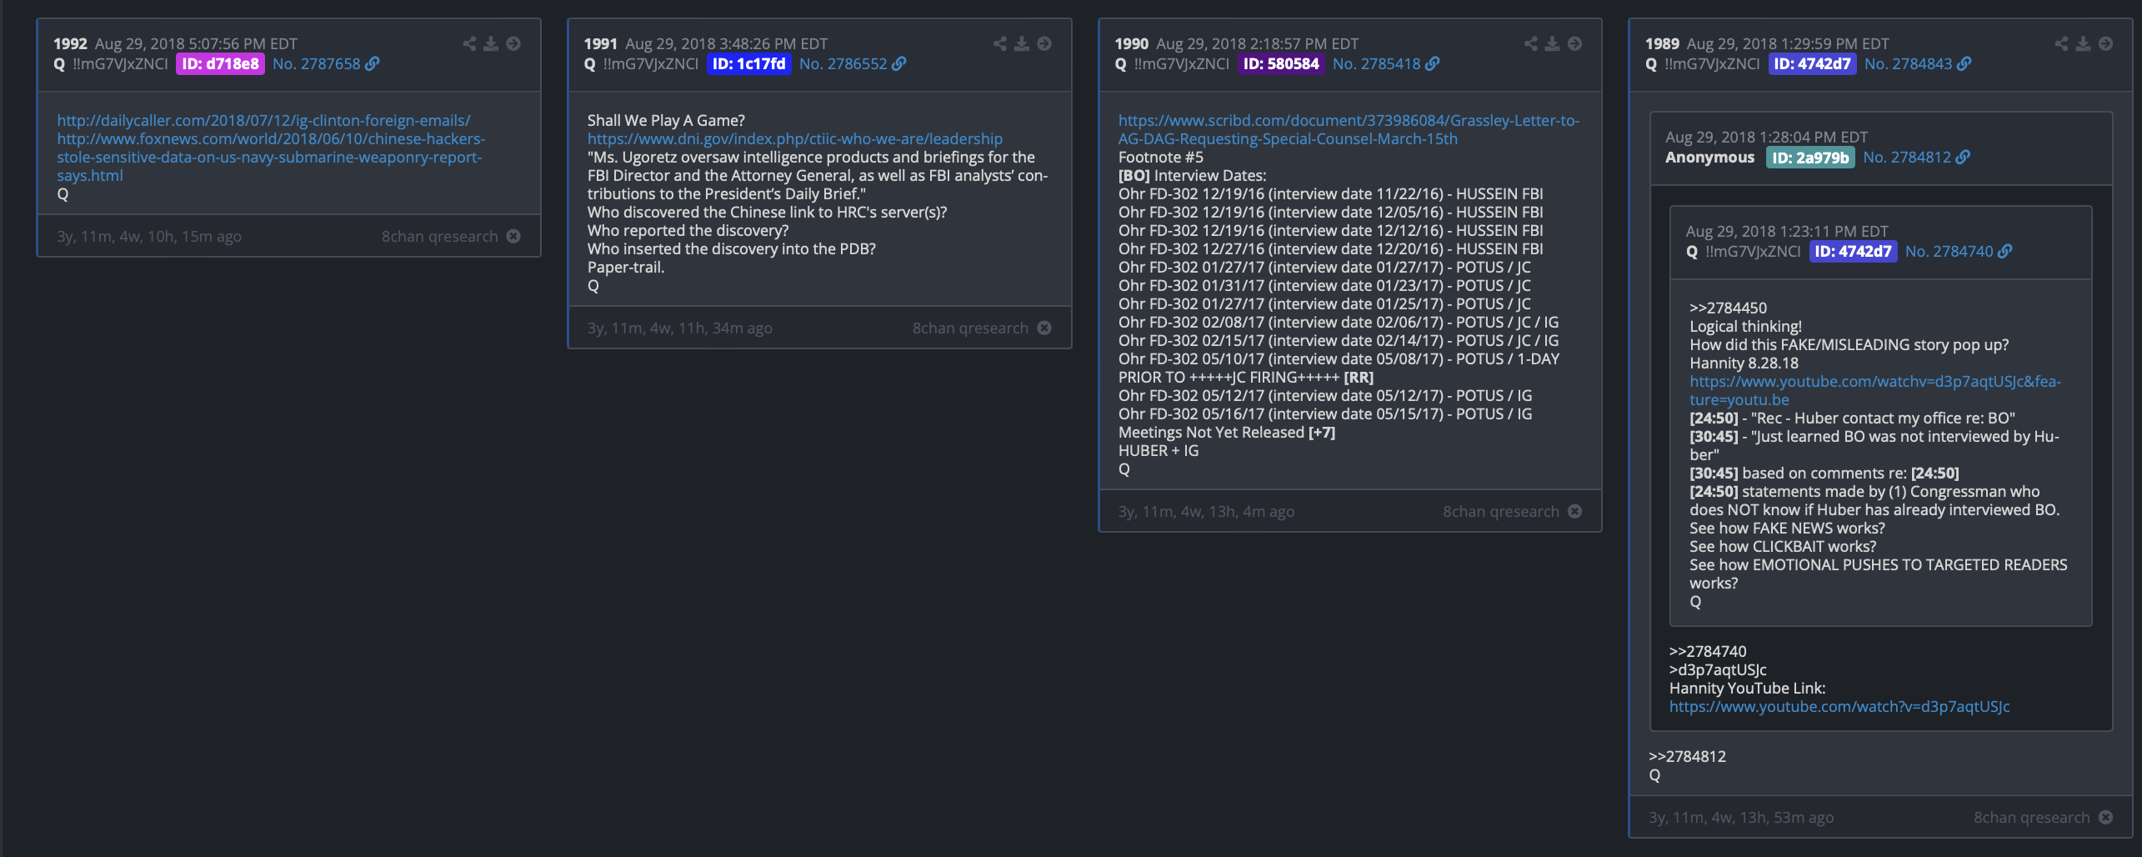Click the share icon on post 1989

click(x=2061, y=43)
